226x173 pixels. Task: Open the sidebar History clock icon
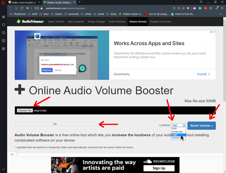[x=4, y=33]
